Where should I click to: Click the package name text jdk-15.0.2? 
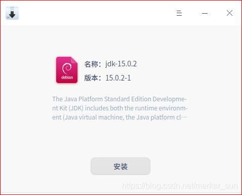(121, 64)
